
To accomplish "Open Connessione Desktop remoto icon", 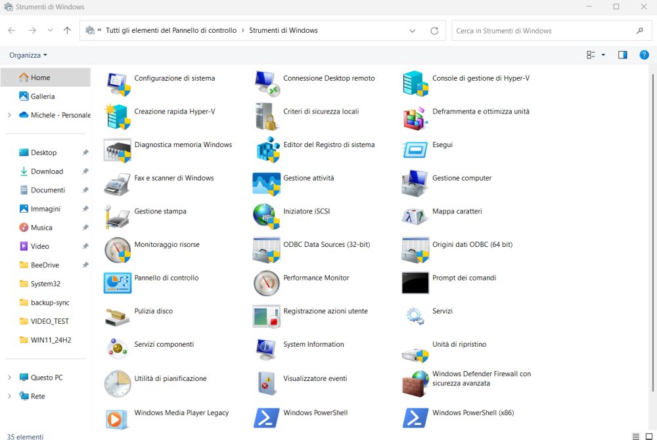I will (x=267, y=83).
